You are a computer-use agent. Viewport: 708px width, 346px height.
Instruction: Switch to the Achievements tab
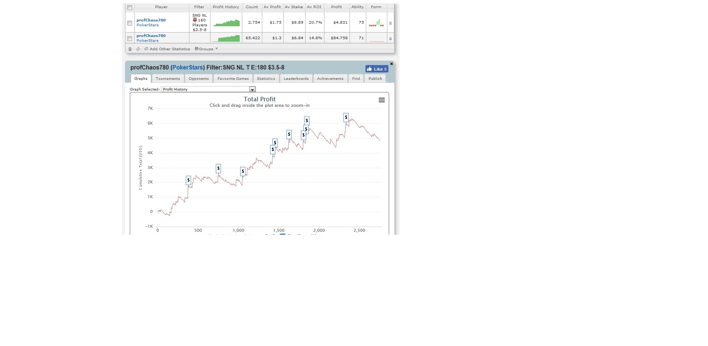coord(330,78)
